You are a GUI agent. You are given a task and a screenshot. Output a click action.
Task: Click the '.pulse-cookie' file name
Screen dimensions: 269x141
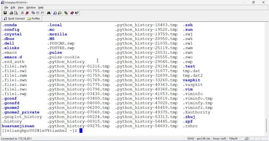pos(63,57)
